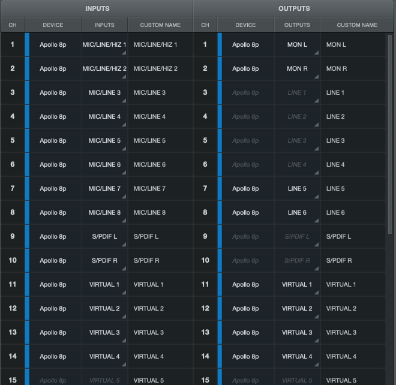This screenshot has width=396, height=385.
Task: Open the MON L output dropdown
Action: [x=297, y=45]
